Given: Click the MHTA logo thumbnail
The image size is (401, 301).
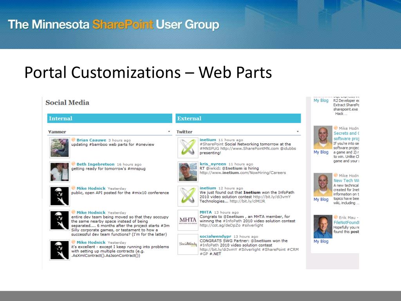Looking at the screenshot, I should click(x=188, y=220).
